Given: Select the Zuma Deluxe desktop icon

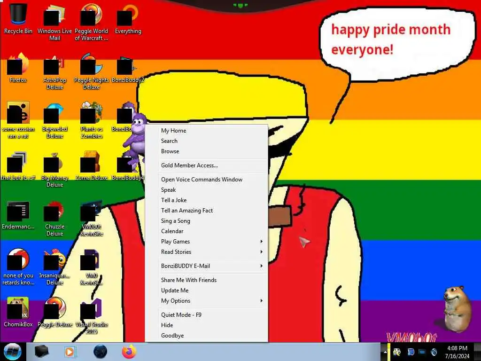Looking at the screenshot, I should tap(92, 166).
